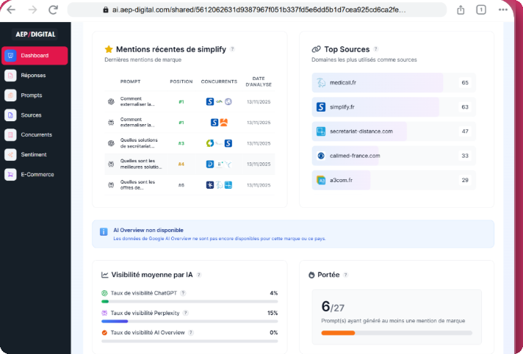Click the ChatGPT visibility progress bar
Screen dimensions: 523x354
(190, 301)
